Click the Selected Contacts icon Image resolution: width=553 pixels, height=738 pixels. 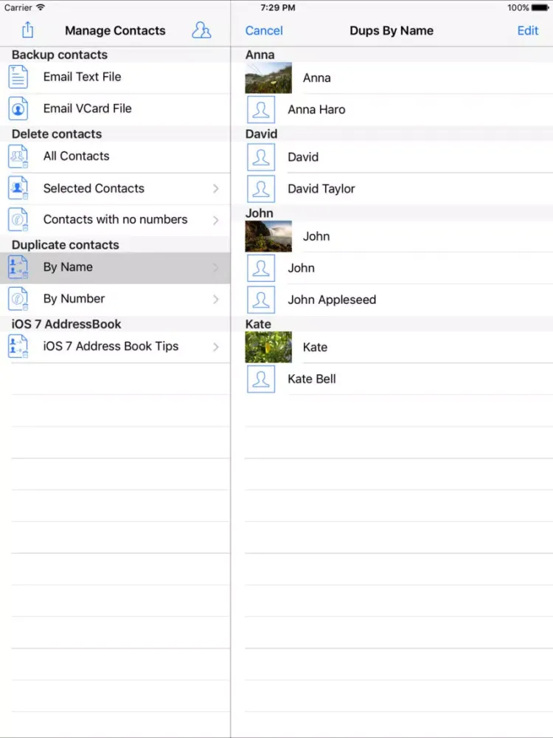[x=18, y=188]
